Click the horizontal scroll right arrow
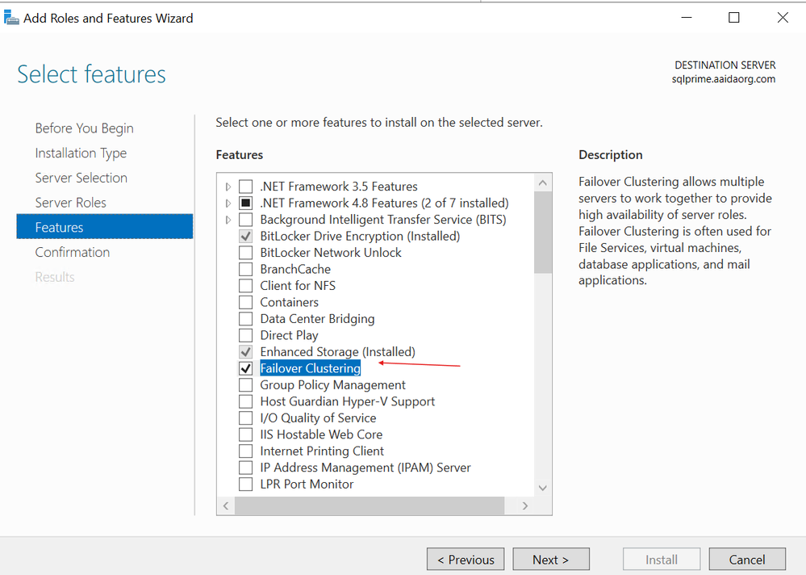Image resolution: width=806 pixels, height=575 pixels. (x=524, y=506)
